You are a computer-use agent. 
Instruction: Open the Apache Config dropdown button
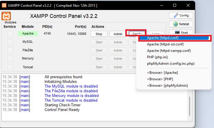137,34
